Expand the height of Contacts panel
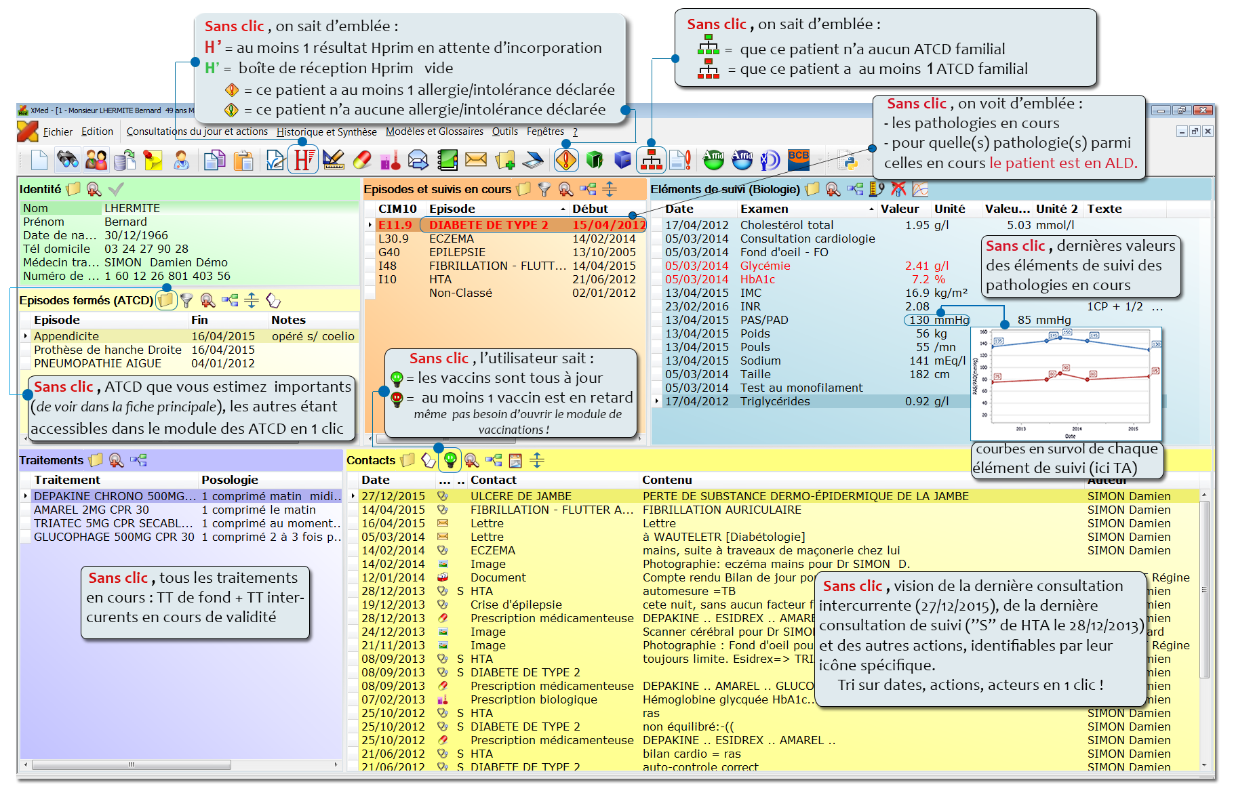The width and height of the screenshot is (1234, 797). click(536, 461)
